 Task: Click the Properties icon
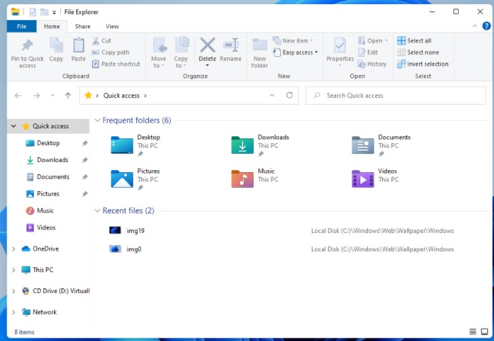340,46
